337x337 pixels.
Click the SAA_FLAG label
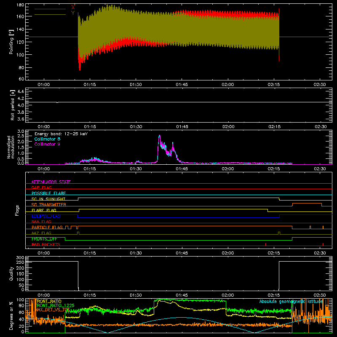pos(41,222)
